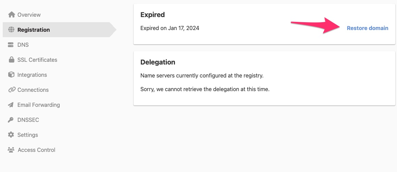The height and width of the screenshot is (172, 397).
Task: Open the Integrations text label
Action: tap(32, 75)
